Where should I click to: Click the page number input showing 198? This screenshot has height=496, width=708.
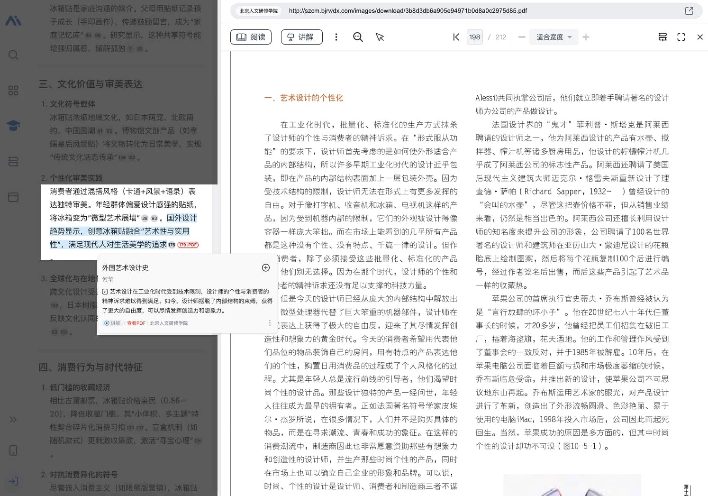pos(474,37)
